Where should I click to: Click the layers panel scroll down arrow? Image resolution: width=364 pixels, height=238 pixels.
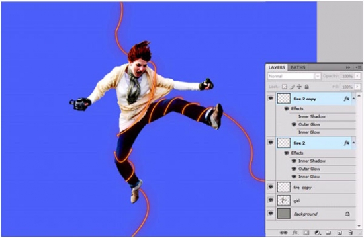359,225
